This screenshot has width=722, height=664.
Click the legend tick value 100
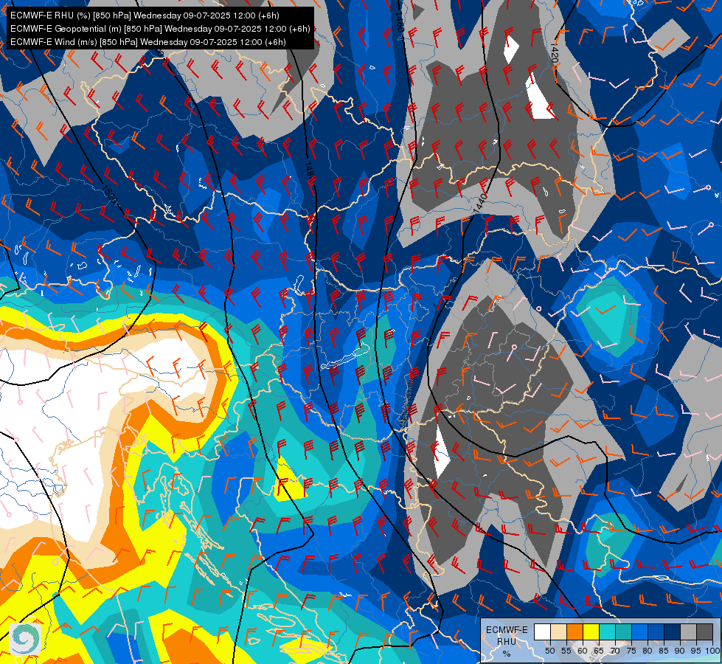tap(712, 651)
